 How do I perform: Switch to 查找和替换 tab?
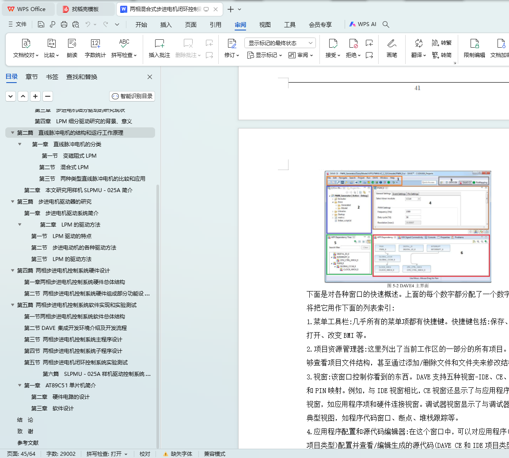(82, 77)
